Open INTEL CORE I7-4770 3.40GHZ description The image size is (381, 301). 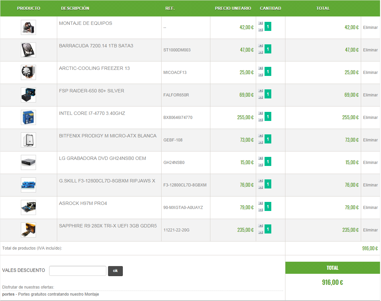point(92,113)
